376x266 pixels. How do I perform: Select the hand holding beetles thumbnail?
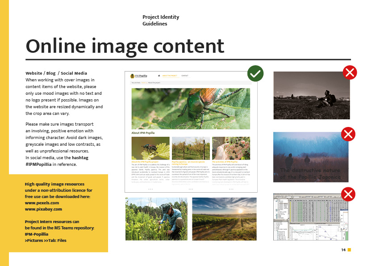[231, 148]
